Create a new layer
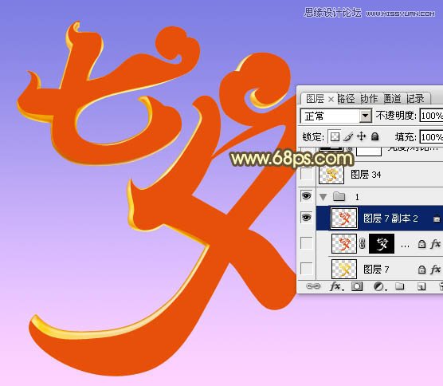 point(421,287)
